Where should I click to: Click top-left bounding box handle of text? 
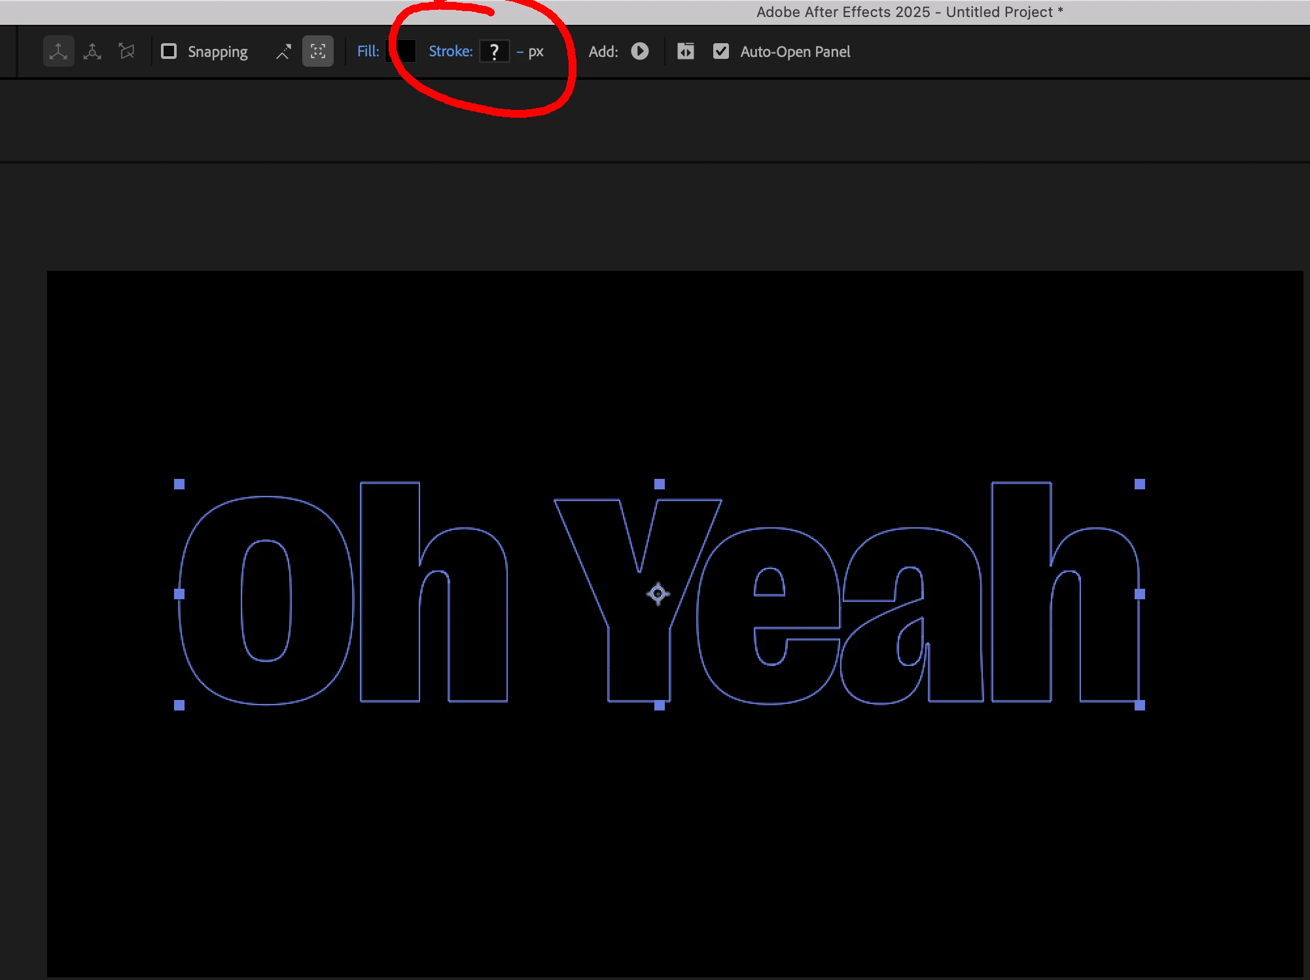[x=179, y=484]
